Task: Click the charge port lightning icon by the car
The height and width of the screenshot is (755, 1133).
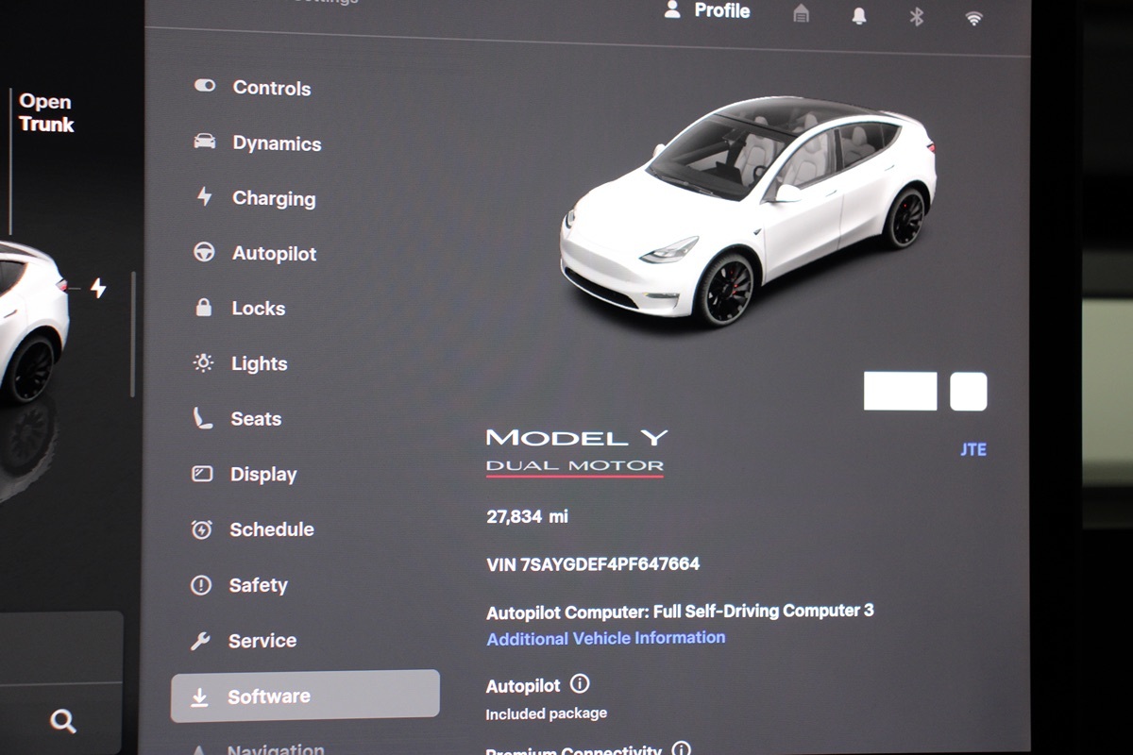Action: [98, 288]
